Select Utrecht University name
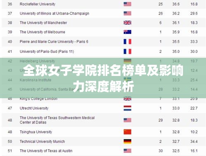The width and height of the screenshot is (206, 156). pyautogui.click(x=34, y=108)
